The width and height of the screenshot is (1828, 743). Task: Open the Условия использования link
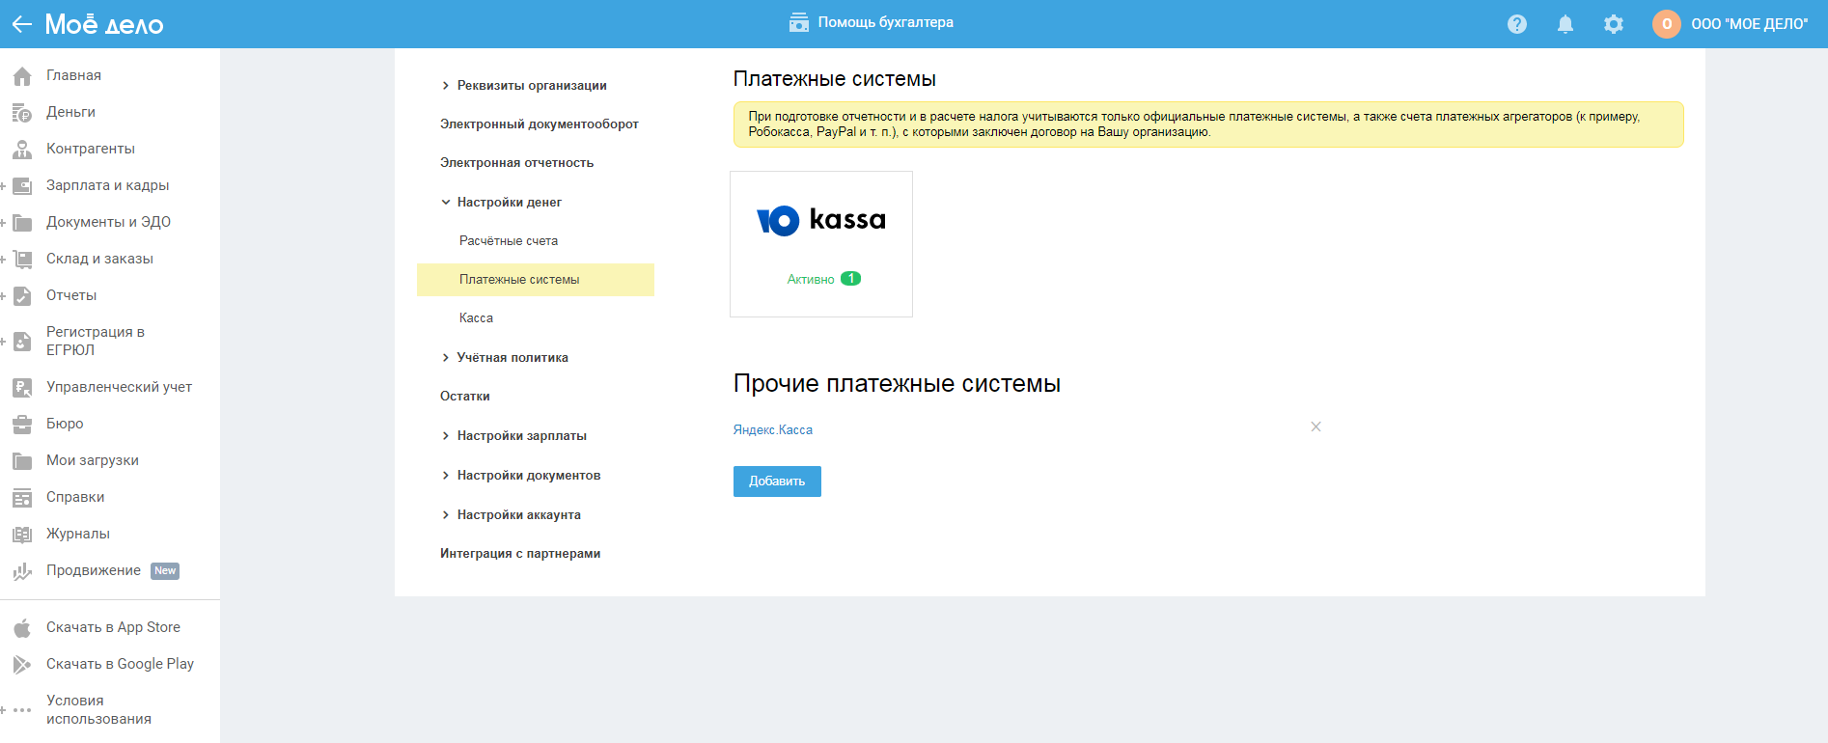click(x=98, y=710)
